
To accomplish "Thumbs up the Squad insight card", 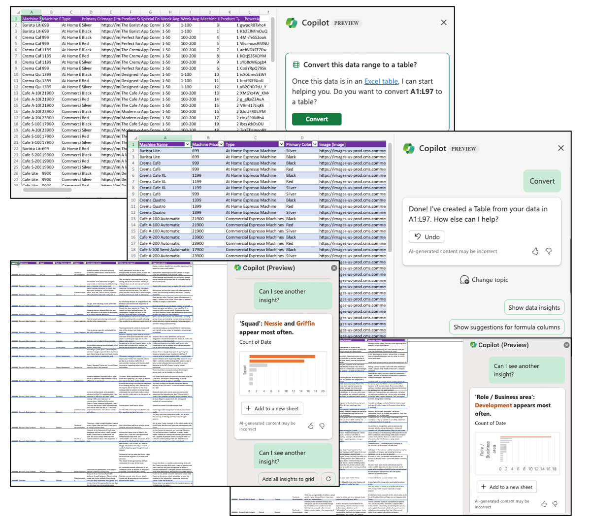I will [311, 426].
